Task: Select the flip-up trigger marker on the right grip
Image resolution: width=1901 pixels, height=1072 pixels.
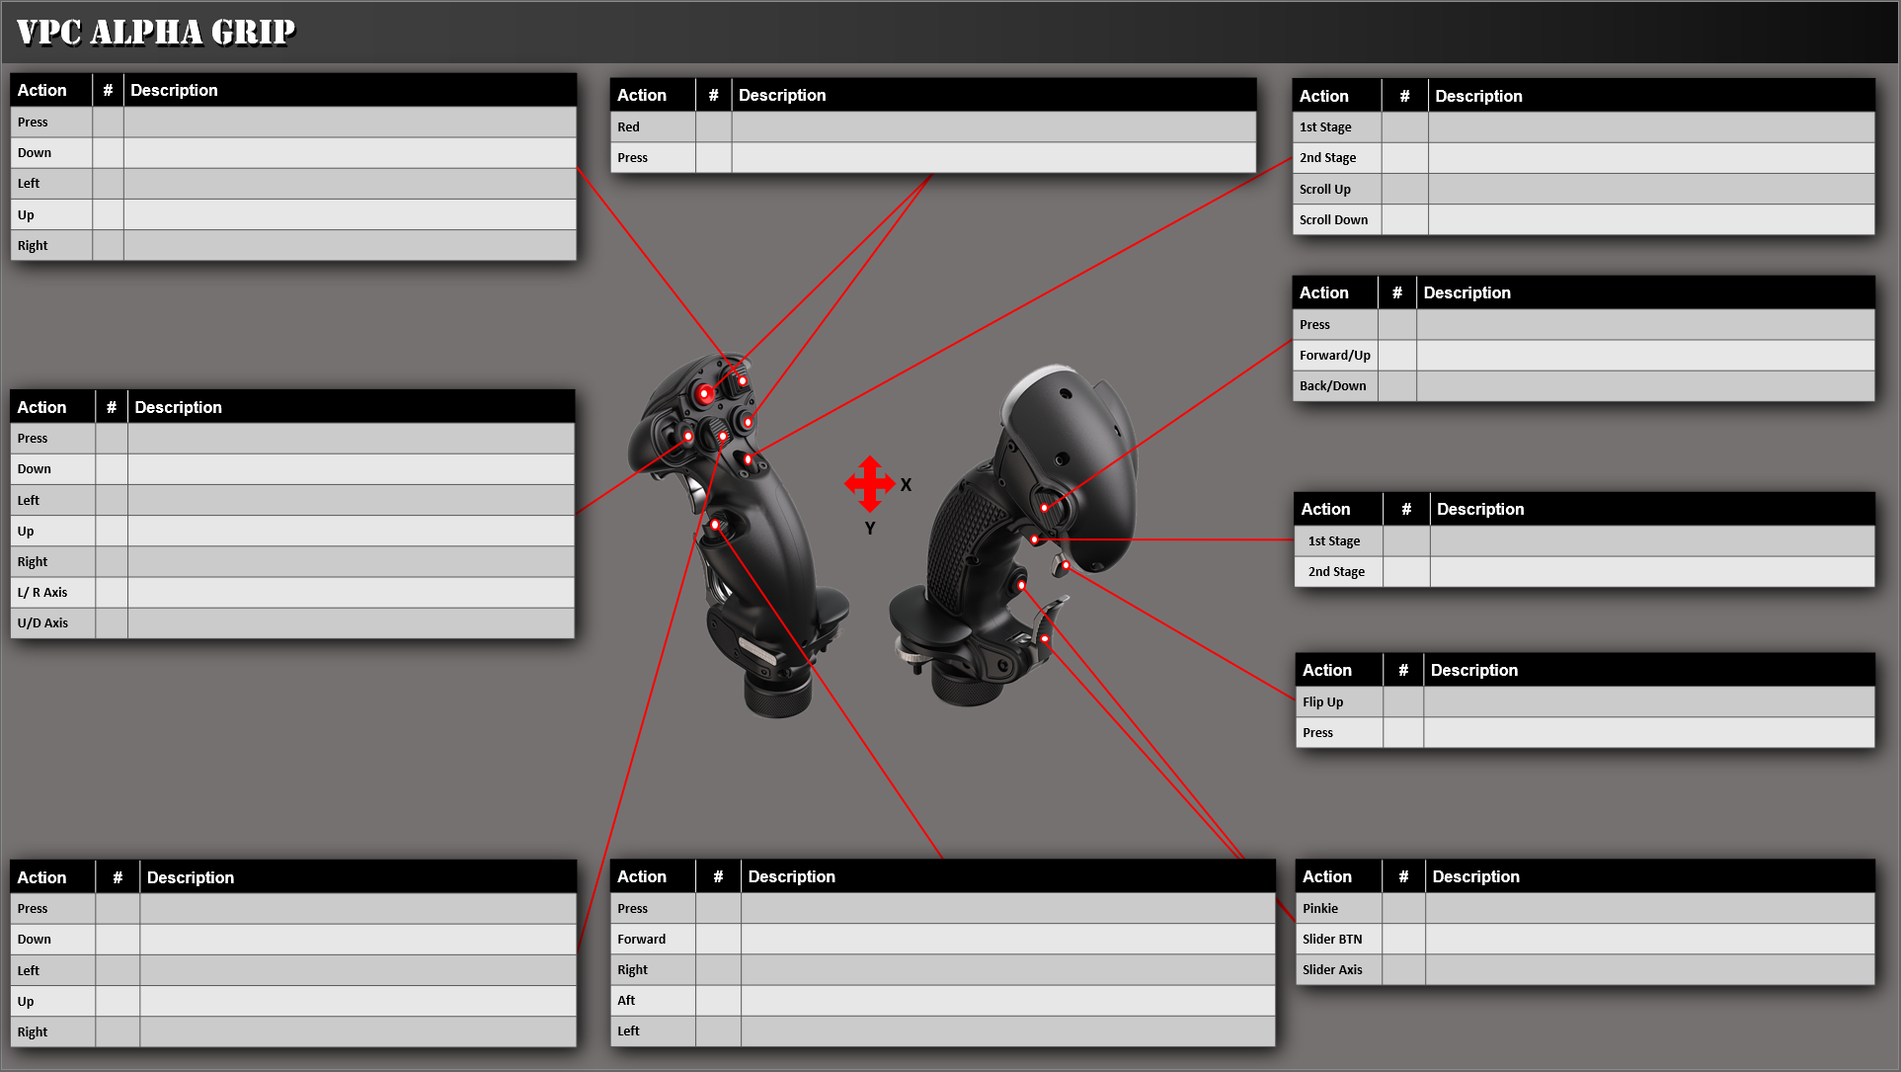Action: click(1066, 565)
